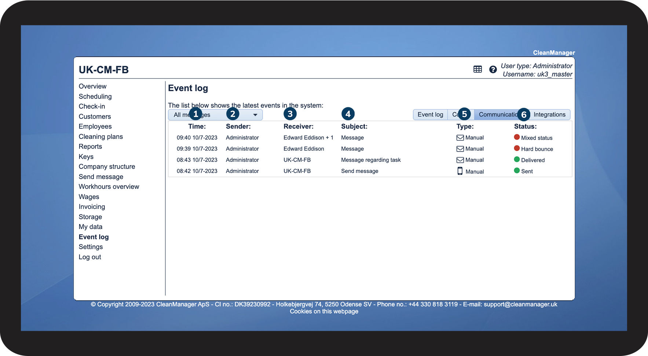Click the table grid icon in header
The height and width of the screenshot is (356, 648).
pos(477,69)
